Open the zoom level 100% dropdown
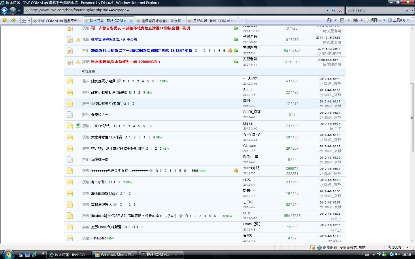 click(x=407, y=247)
